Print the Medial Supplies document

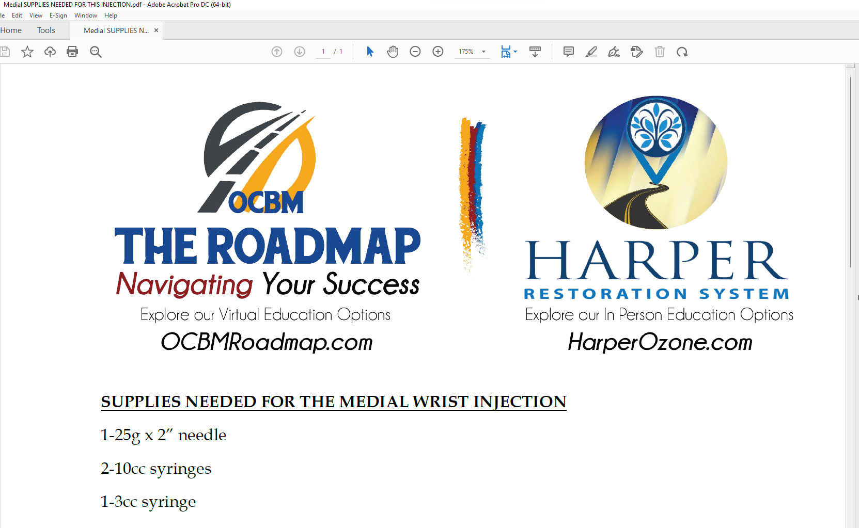pos(72,52)
